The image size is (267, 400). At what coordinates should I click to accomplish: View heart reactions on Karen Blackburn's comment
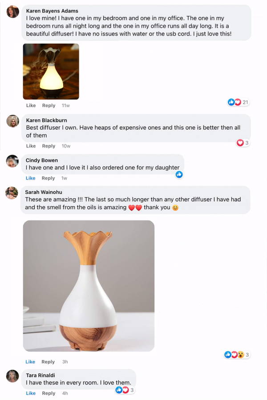coord(243,143)
